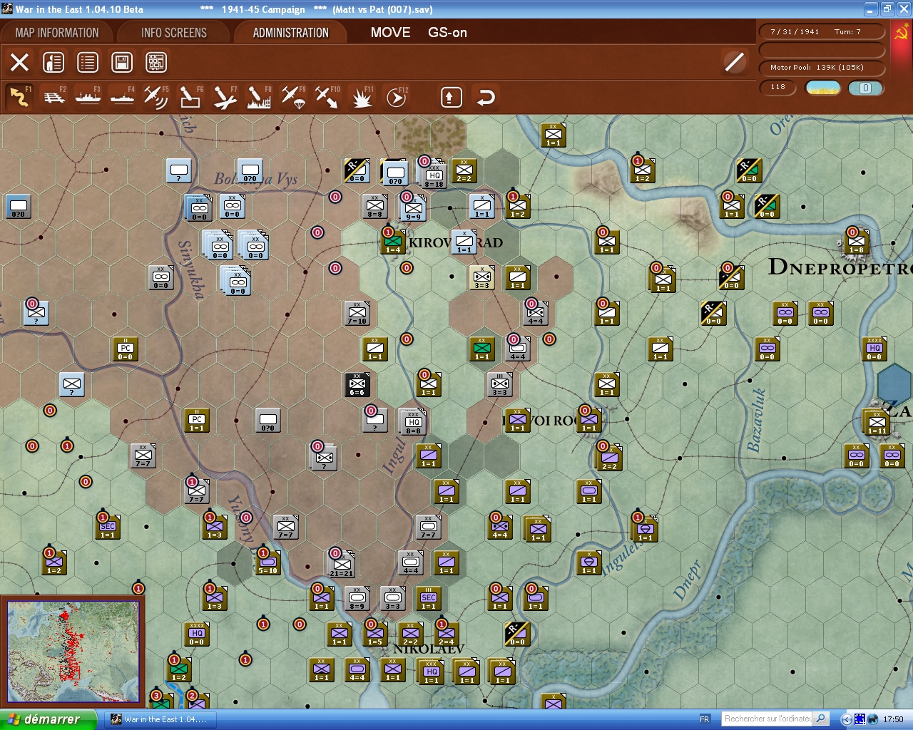
Task: Select the HQ 8=18 counter near top
Action: [434, 175]
